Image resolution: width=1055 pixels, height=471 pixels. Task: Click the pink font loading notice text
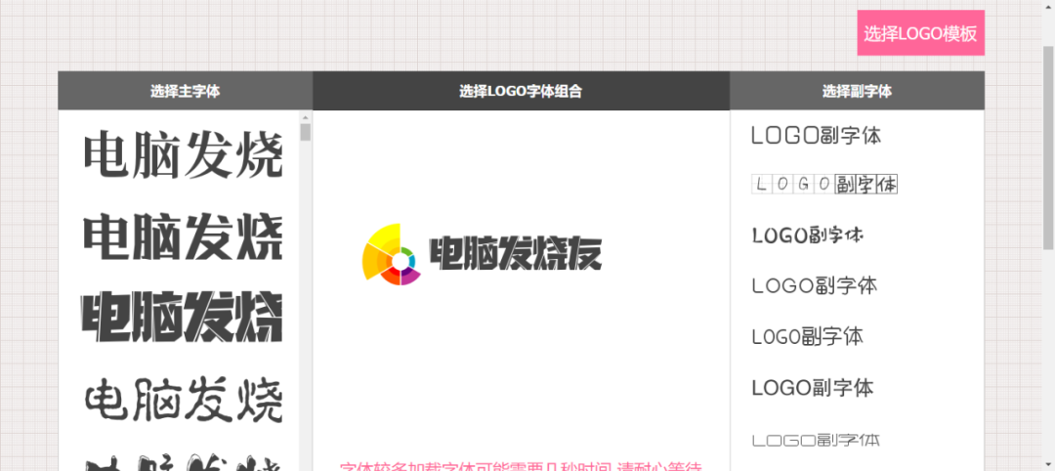[x=521, y=466]
